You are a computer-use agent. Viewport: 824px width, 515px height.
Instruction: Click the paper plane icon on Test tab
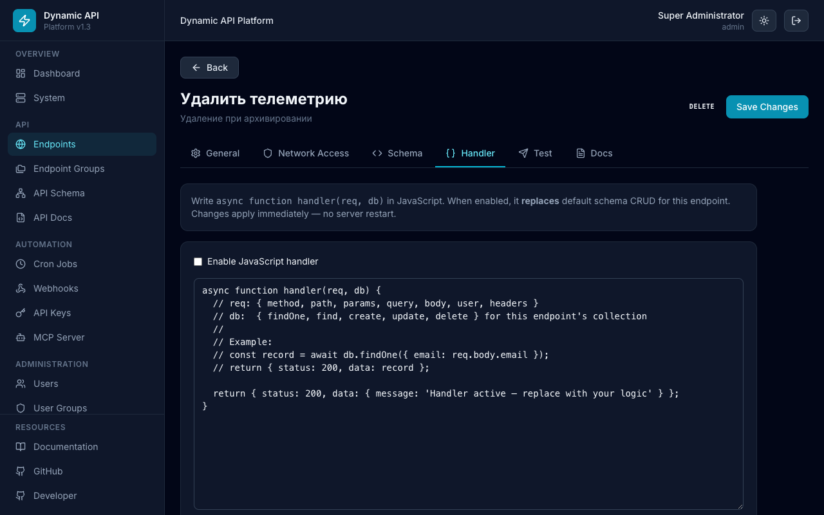click(523, 153)
